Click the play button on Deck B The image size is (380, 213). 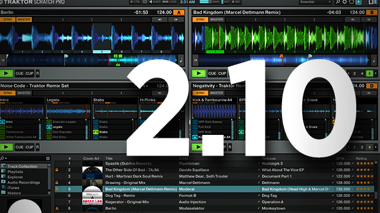(x=198, y=73)
